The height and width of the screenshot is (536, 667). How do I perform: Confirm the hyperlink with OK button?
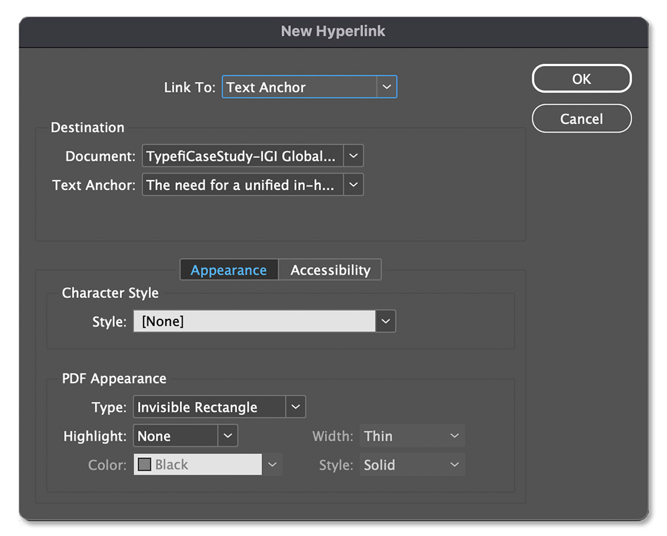582,79
